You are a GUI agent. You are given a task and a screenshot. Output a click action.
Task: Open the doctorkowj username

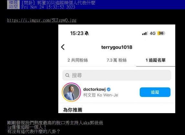pos(94,89)
